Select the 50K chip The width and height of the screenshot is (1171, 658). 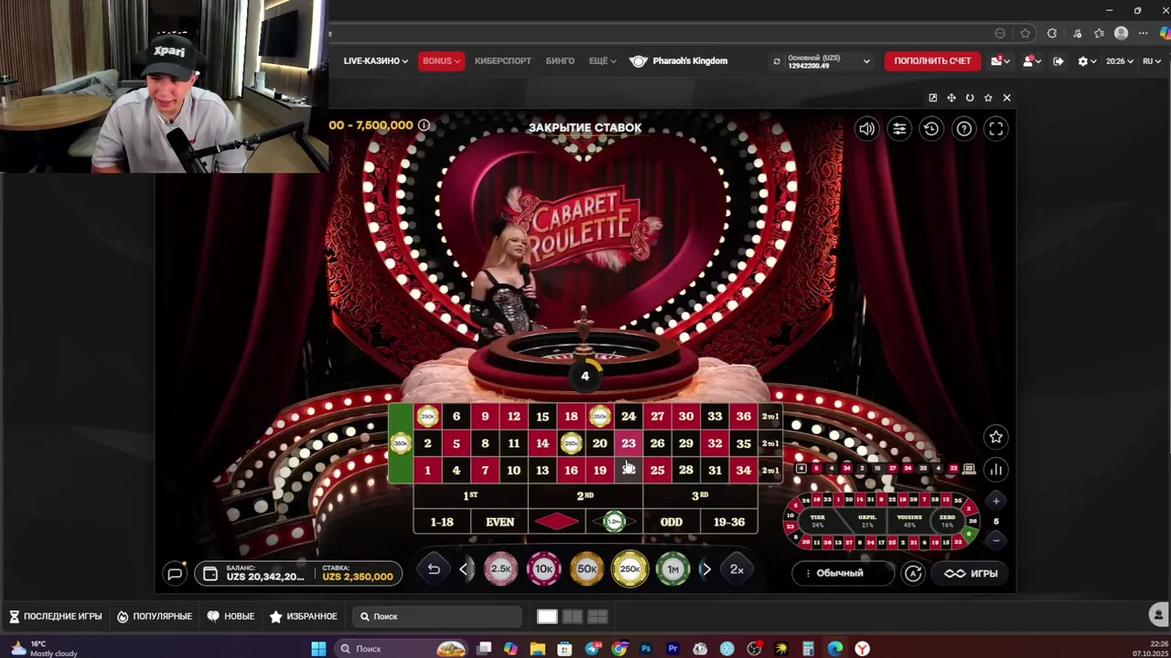(586, 568)
